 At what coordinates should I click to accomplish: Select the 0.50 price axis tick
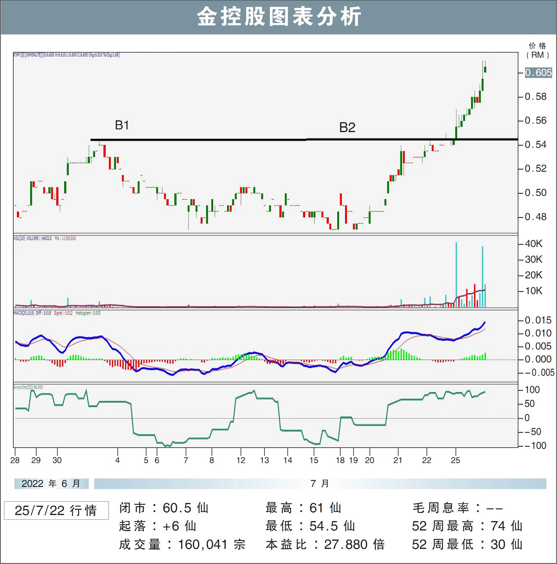pos(536,193)
